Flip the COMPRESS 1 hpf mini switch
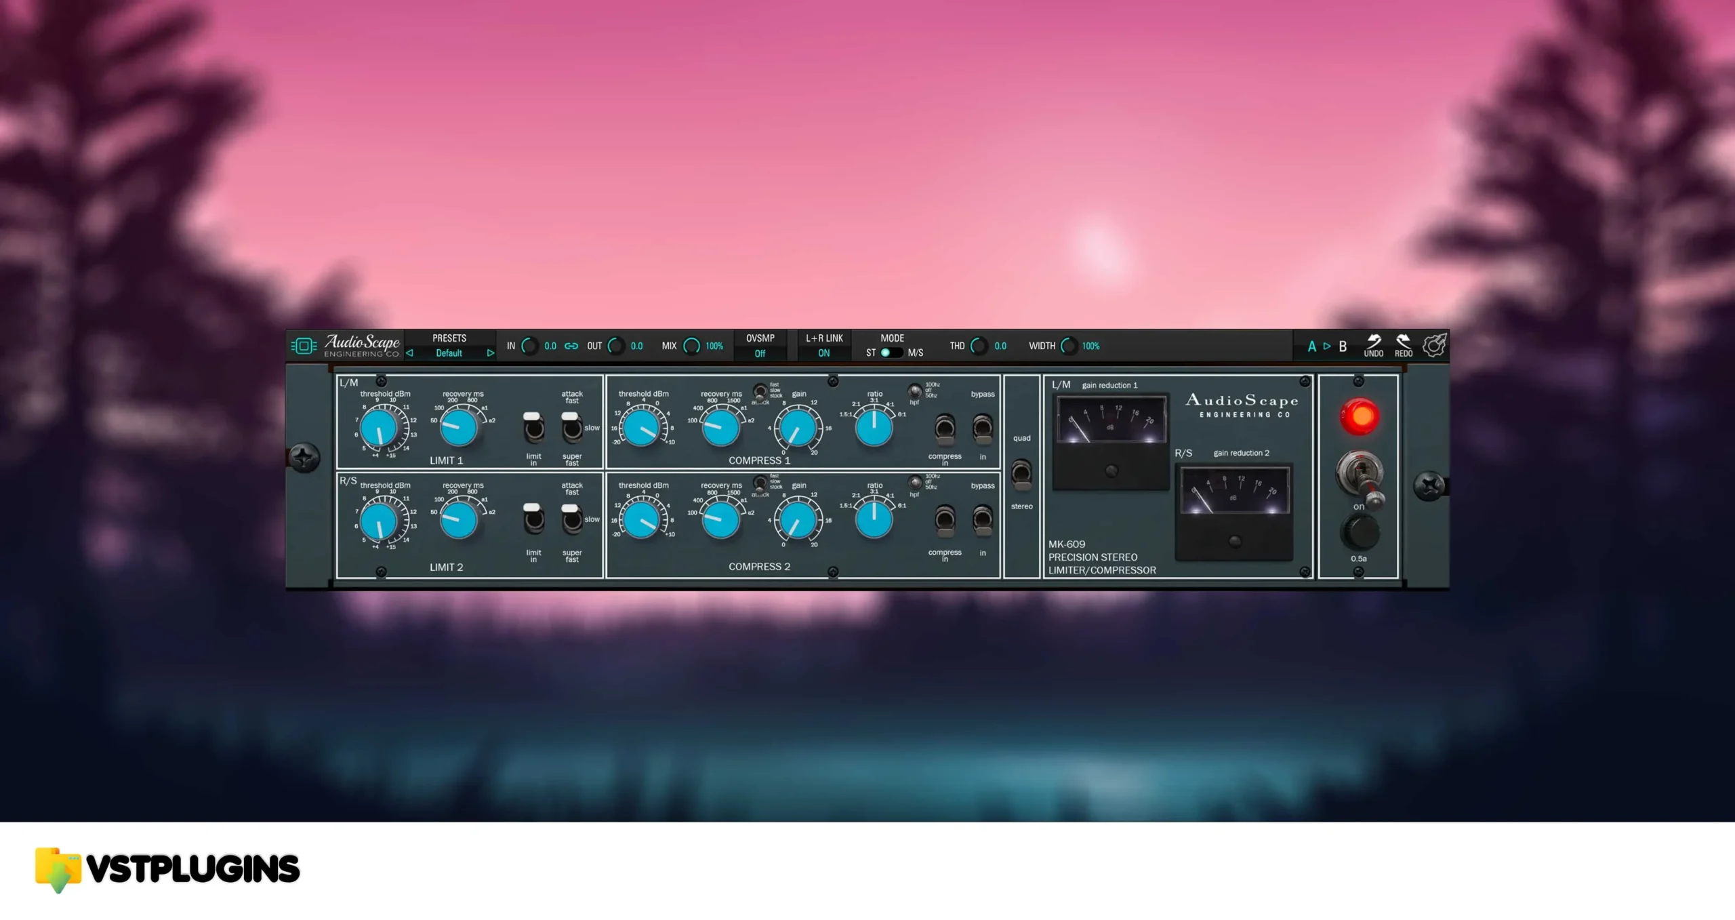 pos(915,391)
